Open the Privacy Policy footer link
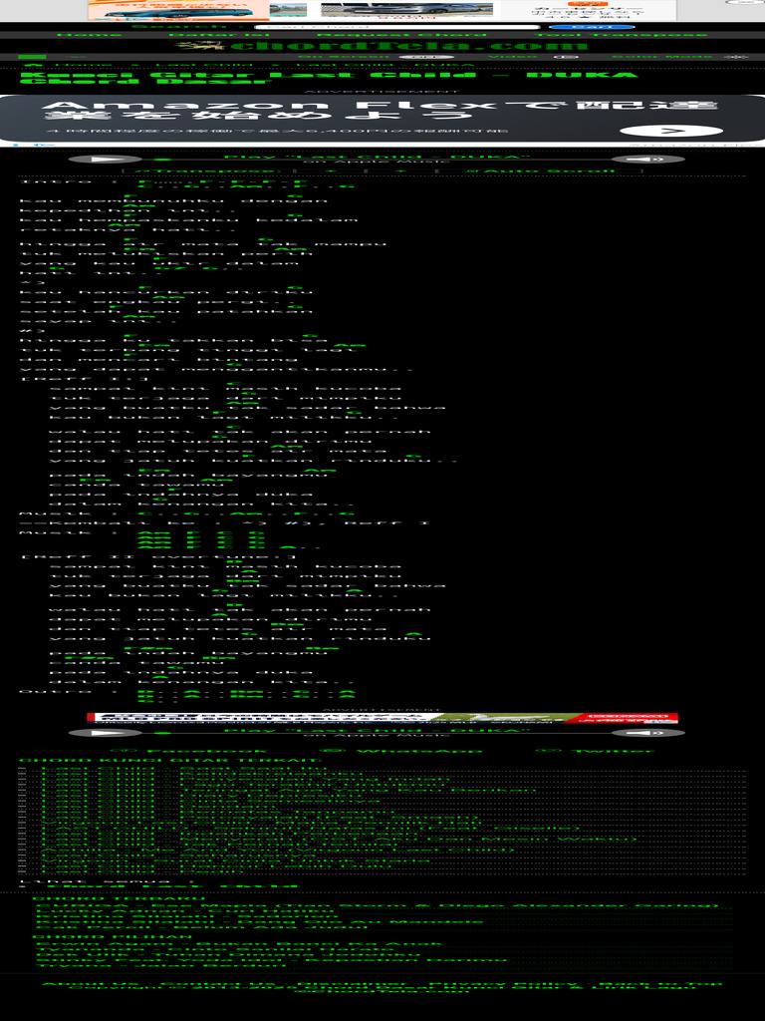 coord(503,984)
